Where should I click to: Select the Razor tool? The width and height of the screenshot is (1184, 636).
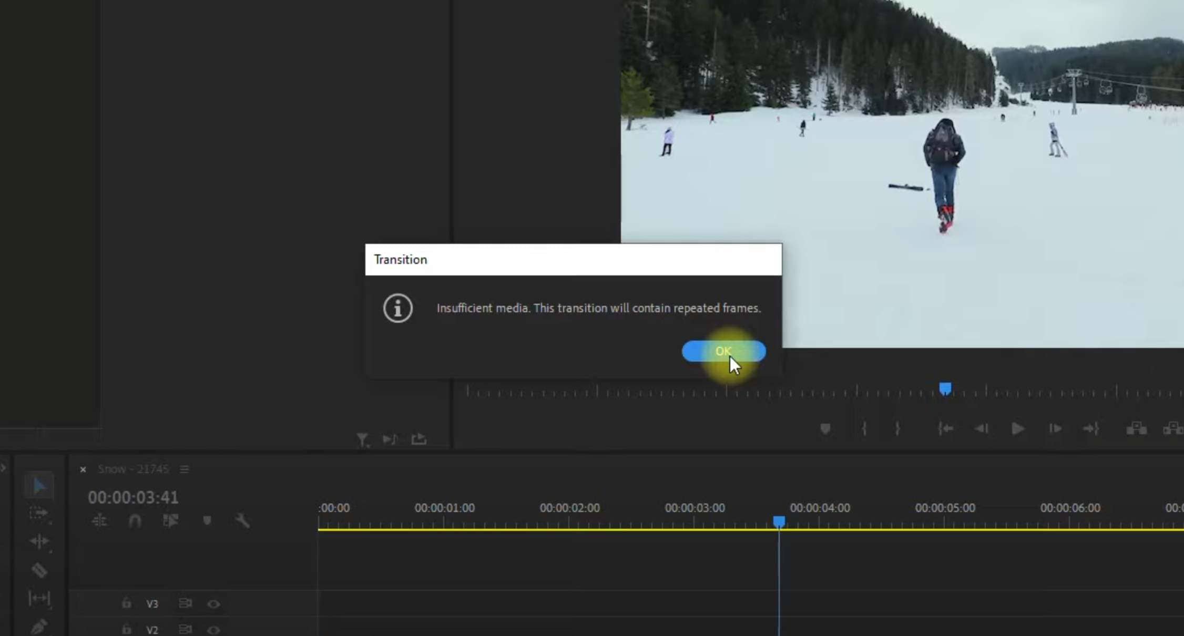point(39,570)
